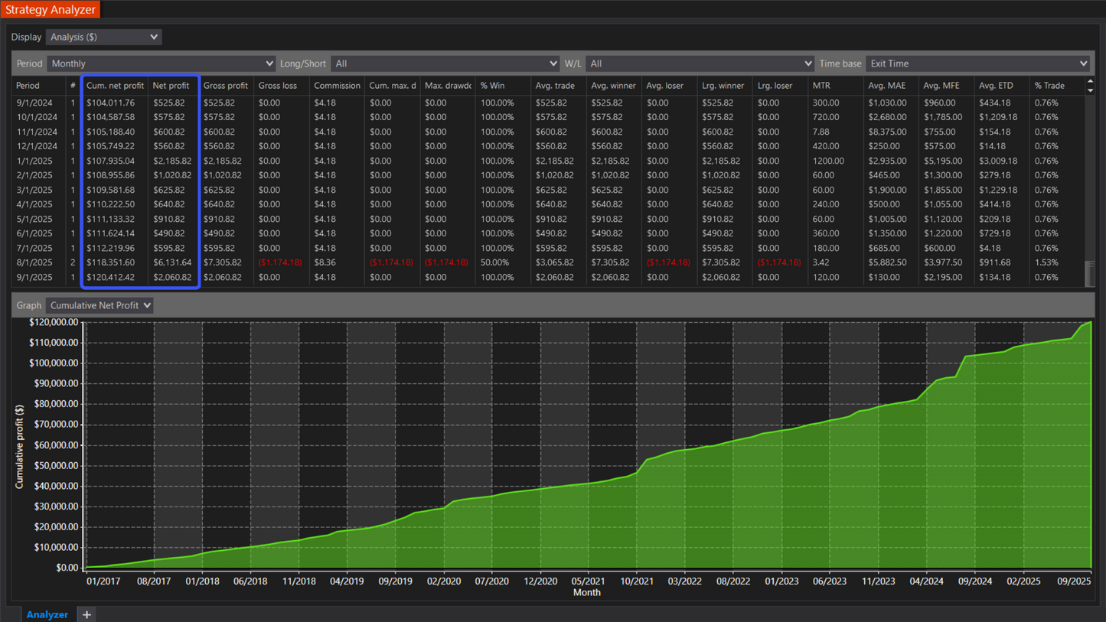Switch to the Analyzer tab
Viewport: 1106px width, 622px height.
pos(47,614)
